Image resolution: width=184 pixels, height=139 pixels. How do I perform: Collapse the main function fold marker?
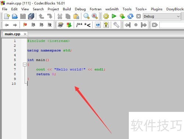25,65
